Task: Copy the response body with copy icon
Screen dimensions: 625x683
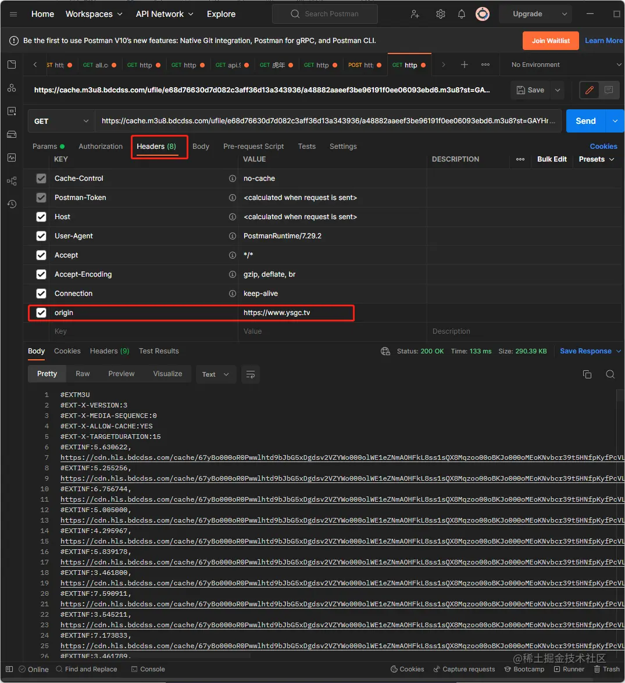Action: click(x=587, y=374)
